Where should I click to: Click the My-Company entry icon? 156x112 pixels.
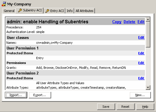click(x=4, y=4)
